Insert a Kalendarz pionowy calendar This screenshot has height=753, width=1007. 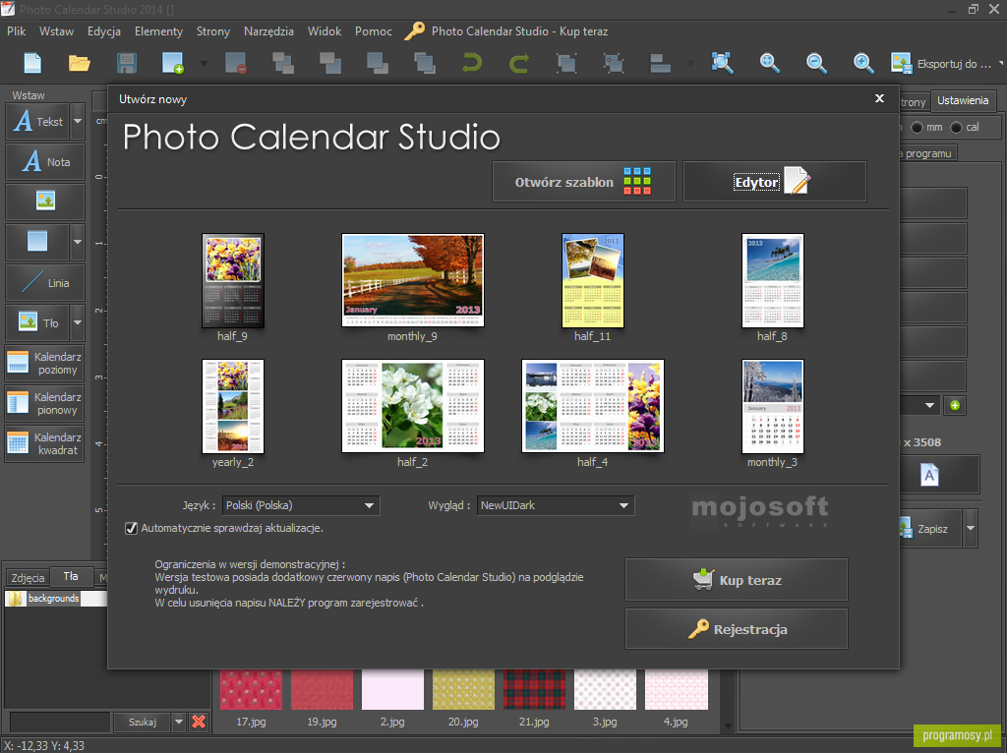[45, 403]
